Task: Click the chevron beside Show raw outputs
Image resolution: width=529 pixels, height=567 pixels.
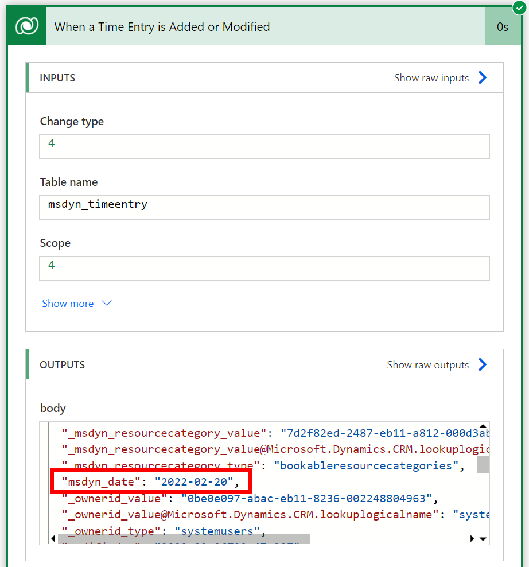Action: (x=481, y=364)
